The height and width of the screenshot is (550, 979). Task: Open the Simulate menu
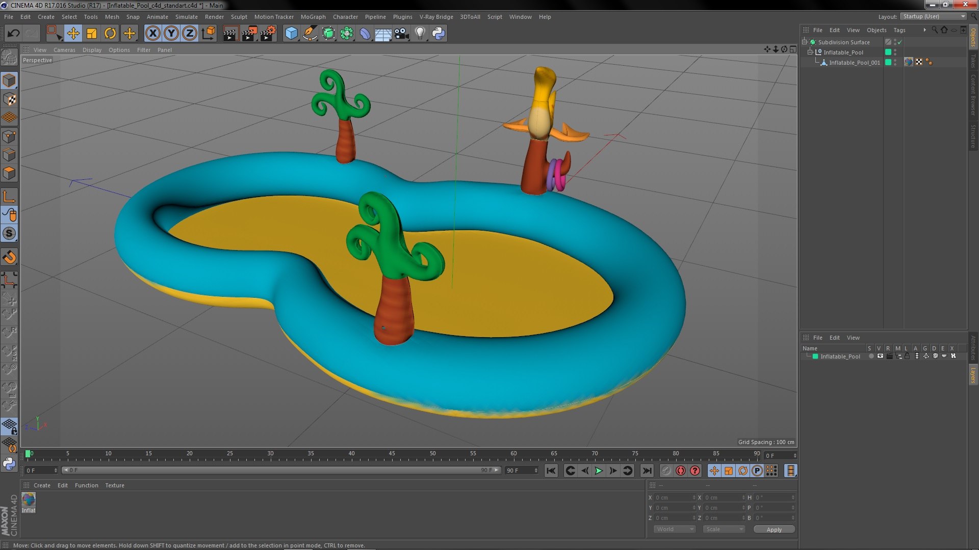click(x=187, y=17)
